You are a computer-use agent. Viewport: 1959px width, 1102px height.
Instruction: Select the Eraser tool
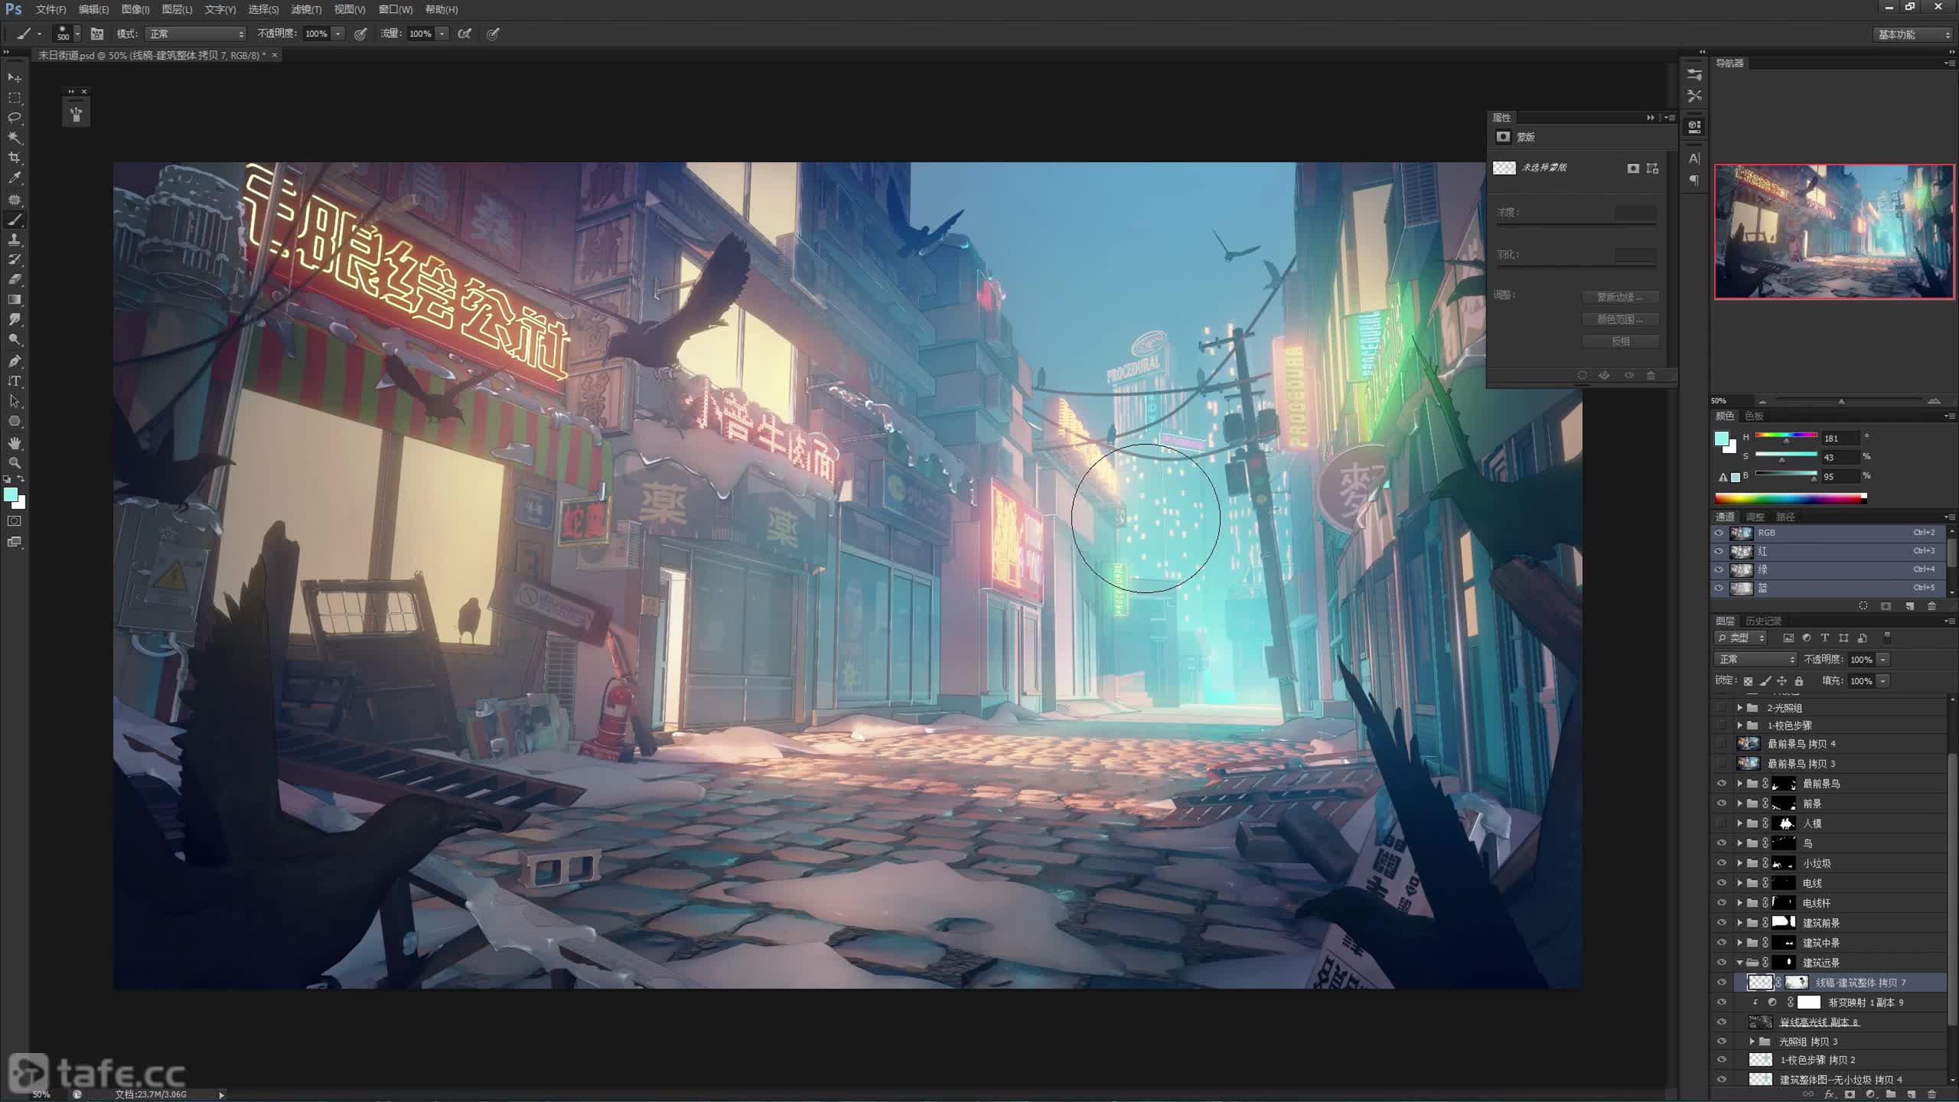(15, 280)
